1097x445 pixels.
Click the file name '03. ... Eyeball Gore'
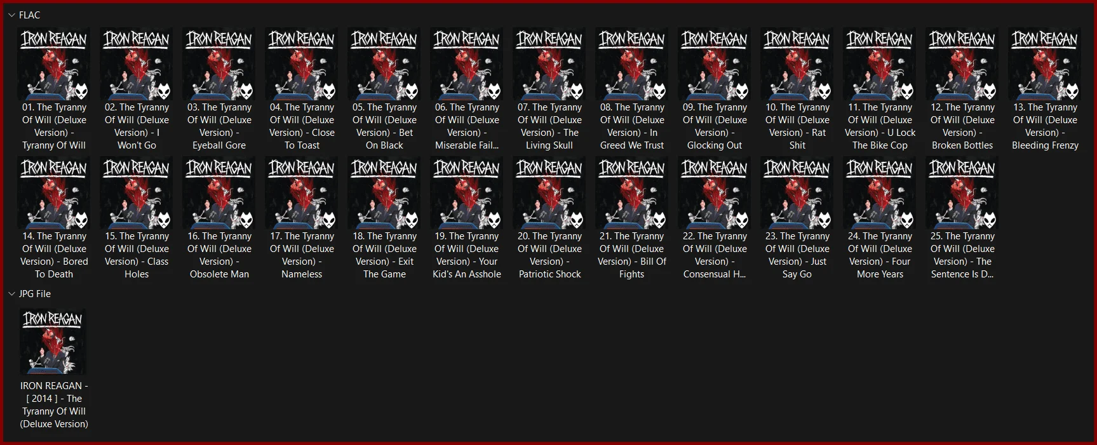pyautogui.click(x=219, y=126)
